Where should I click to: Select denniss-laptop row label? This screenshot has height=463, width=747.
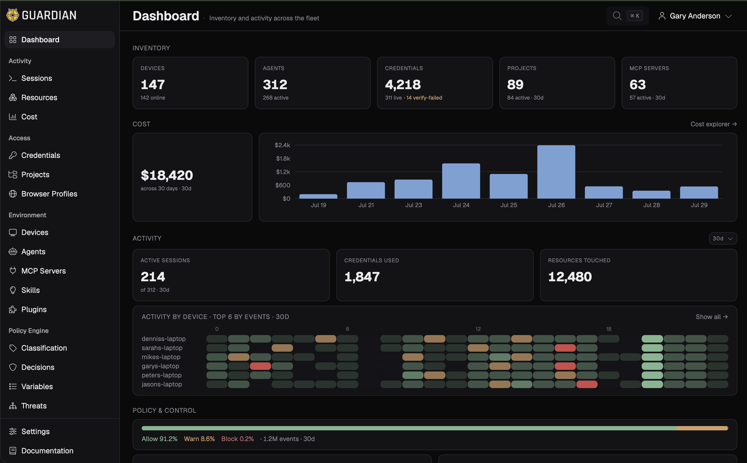[x=164, y=339]
